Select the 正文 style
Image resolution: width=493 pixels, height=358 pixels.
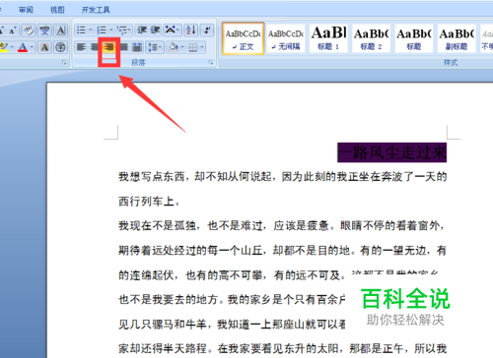[x=244, y=38]
